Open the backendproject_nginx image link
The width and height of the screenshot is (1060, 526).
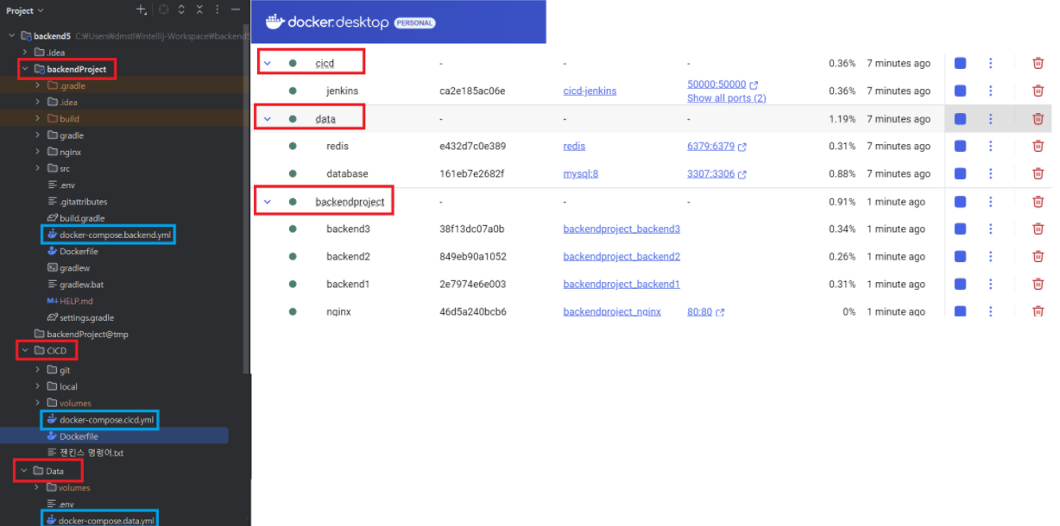click(x=612, y=311)
